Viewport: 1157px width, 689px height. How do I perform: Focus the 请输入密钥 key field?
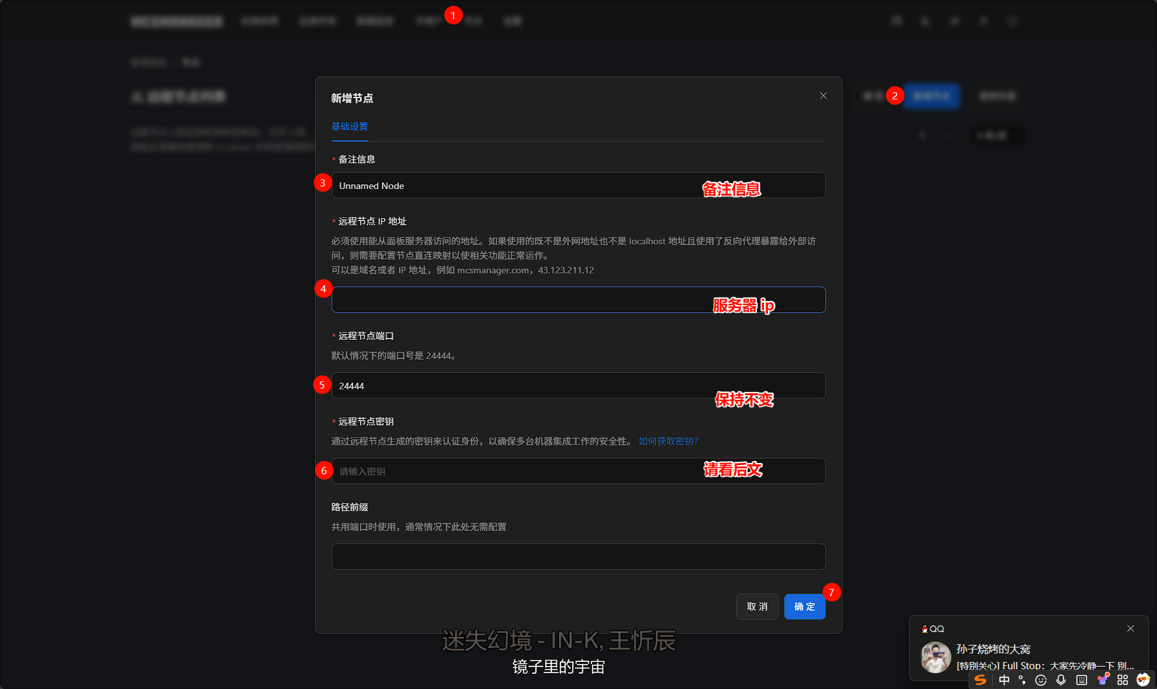[578, 471]
